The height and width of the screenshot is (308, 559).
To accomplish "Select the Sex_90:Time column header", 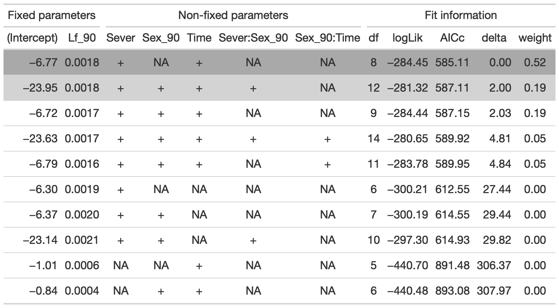I will (328, 38).
